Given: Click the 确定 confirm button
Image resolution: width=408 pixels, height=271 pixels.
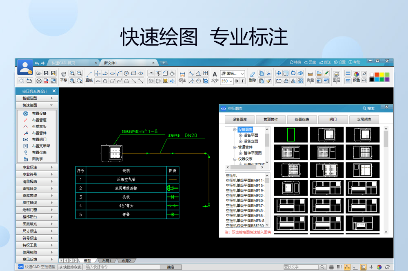Looking at the screenshot, I should click(x=171, y=267).
